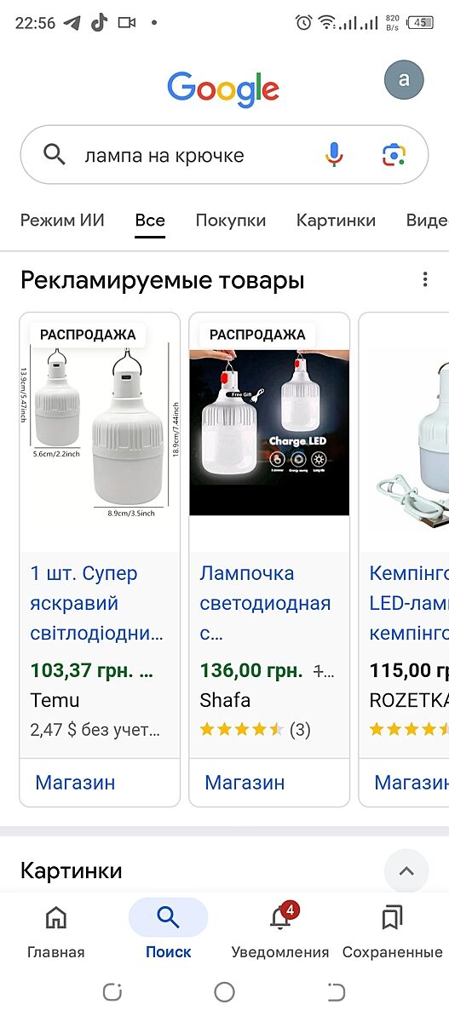Tap the magnifier icon in search bar
Screen dimensions: 449x1022
point(54,155)
